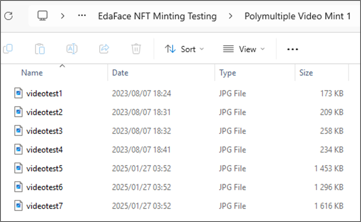Viewport: 361px width, 222px height.
Task: Click the Copy icon in toolbar
Action: (x=8, y=49)
